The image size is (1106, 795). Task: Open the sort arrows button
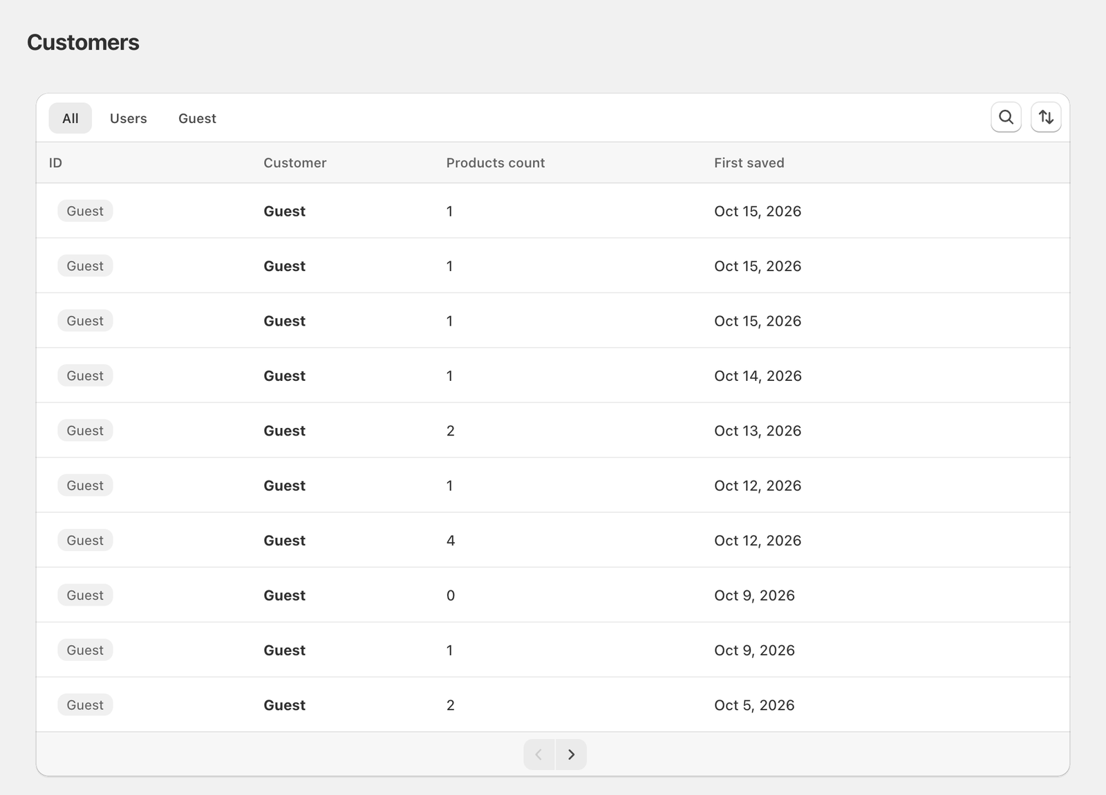tap(1046, 118)
